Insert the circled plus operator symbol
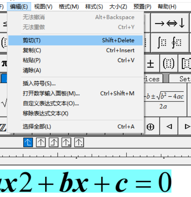This screenshot has height=197, width=191. point(151,126)
